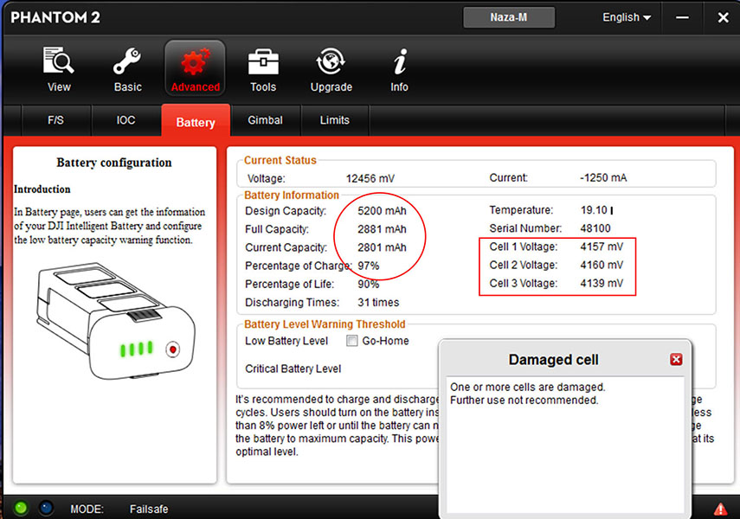Image resolution: width=740 pixels, height=519 pixels.
Task: Click the MODE: label in status bar
Action: pyautogui.click(x=87, y=509)
